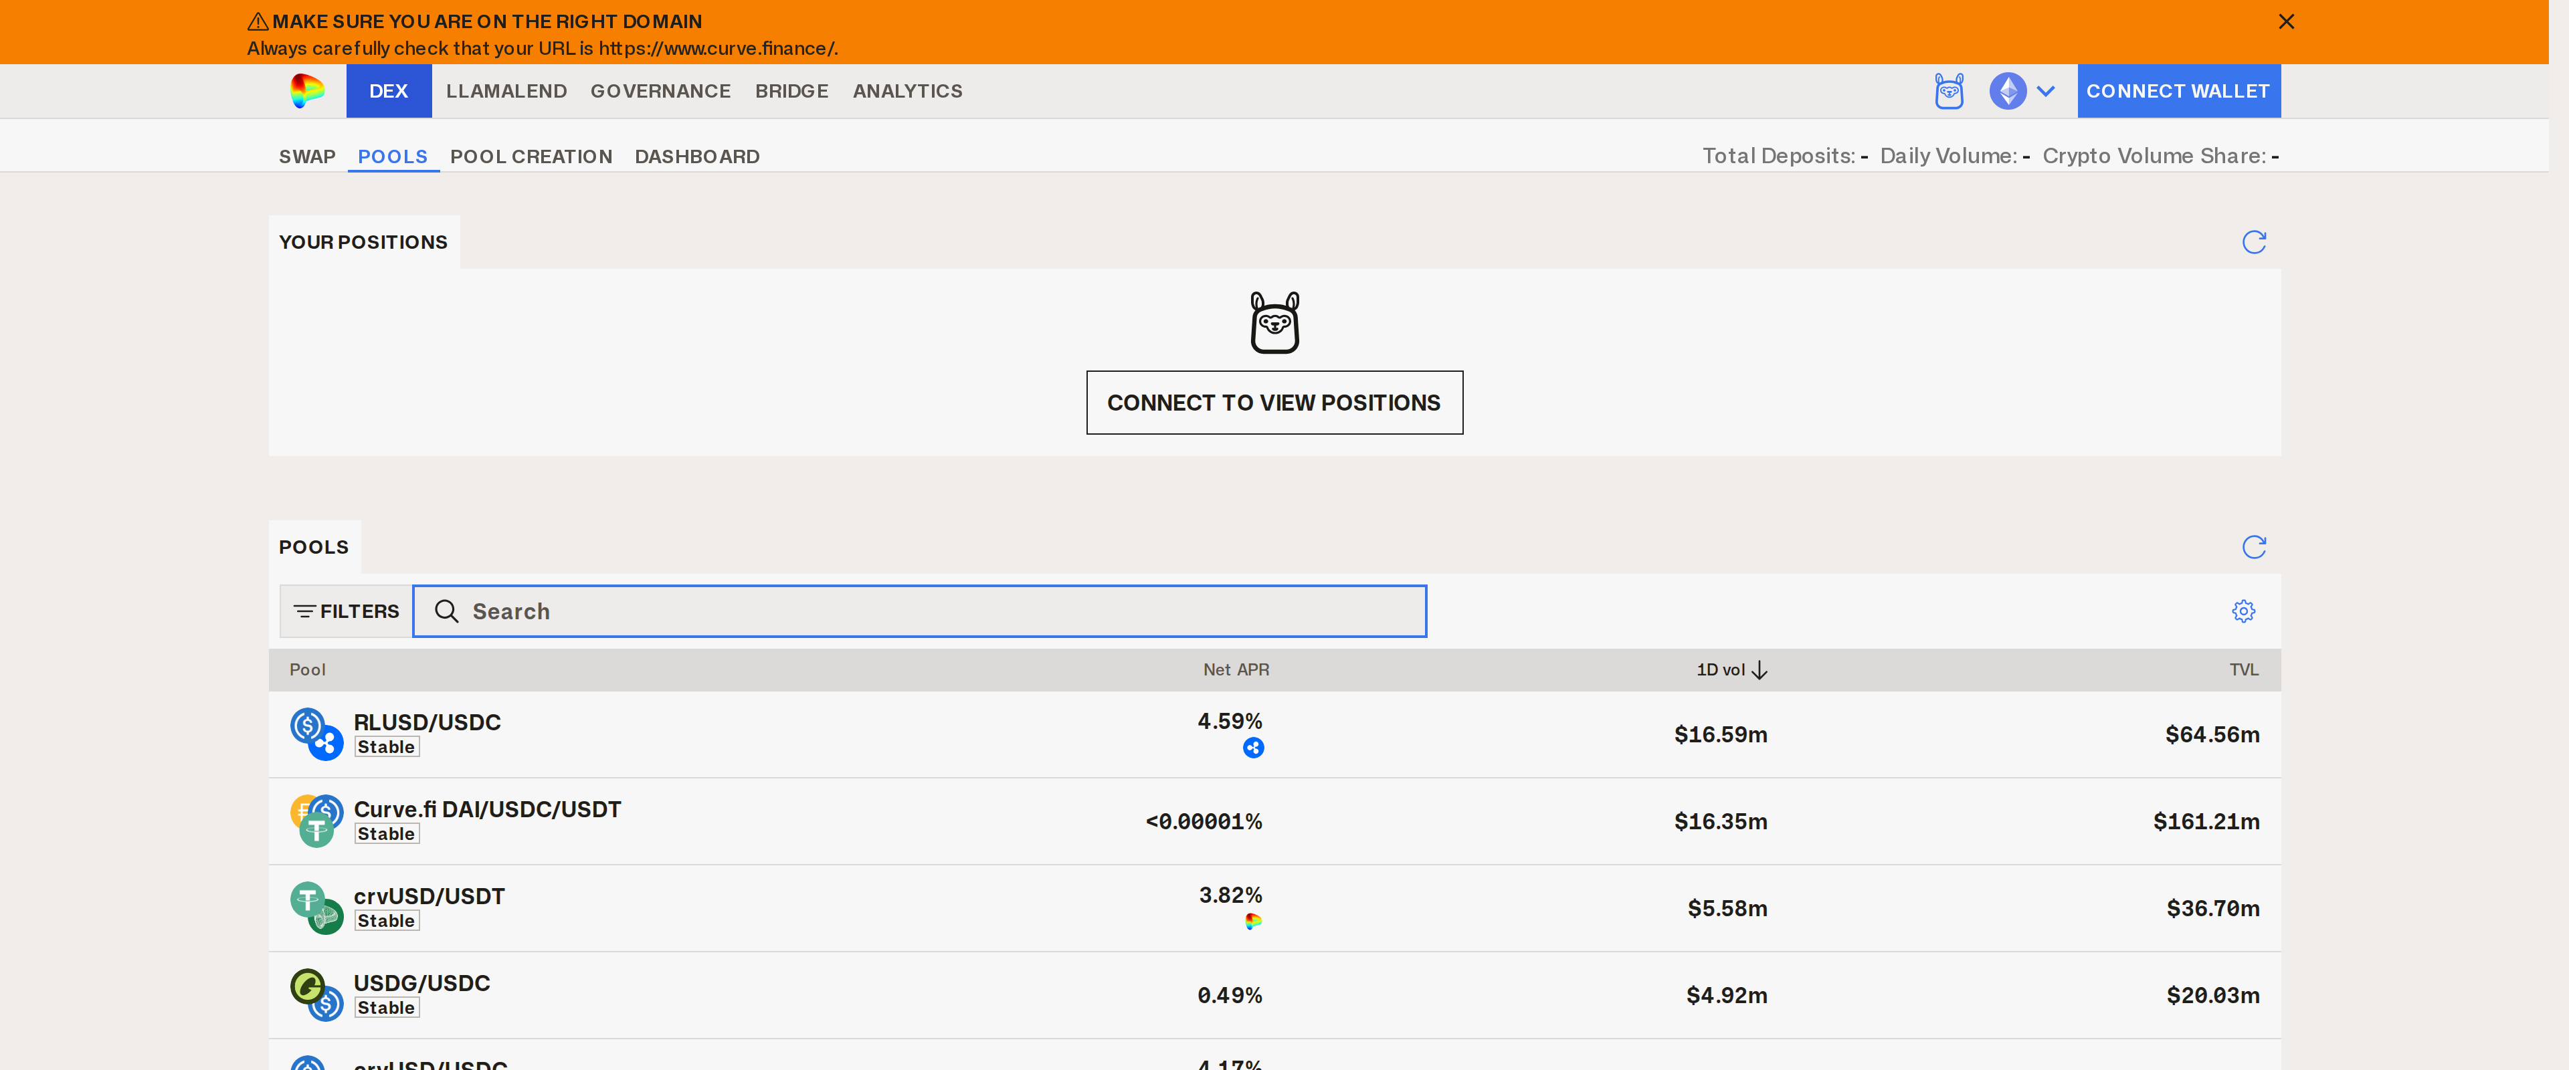Open the USDG/USDC pool
This screenshot has width=2569, height=1070.
[422, 982]
